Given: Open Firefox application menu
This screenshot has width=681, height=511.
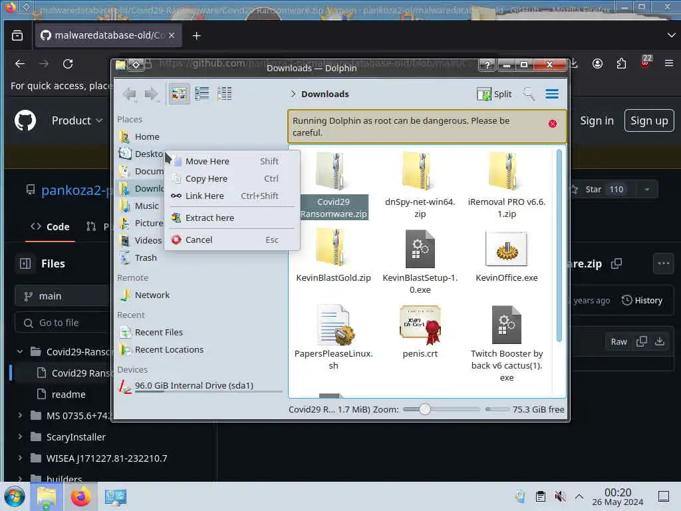Looking at the screenshot, I should 669,63.
